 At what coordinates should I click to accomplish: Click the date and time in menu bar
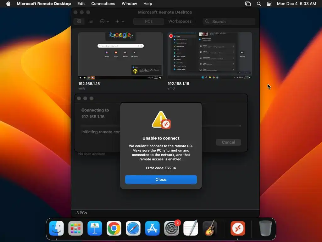coord(296,3)
